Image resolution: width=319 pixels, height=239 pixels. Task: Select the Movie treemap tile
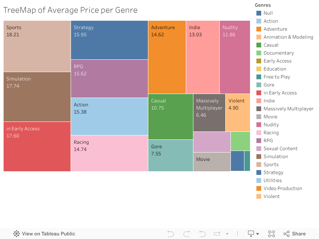pyautogui.click(x=212, y=162)
